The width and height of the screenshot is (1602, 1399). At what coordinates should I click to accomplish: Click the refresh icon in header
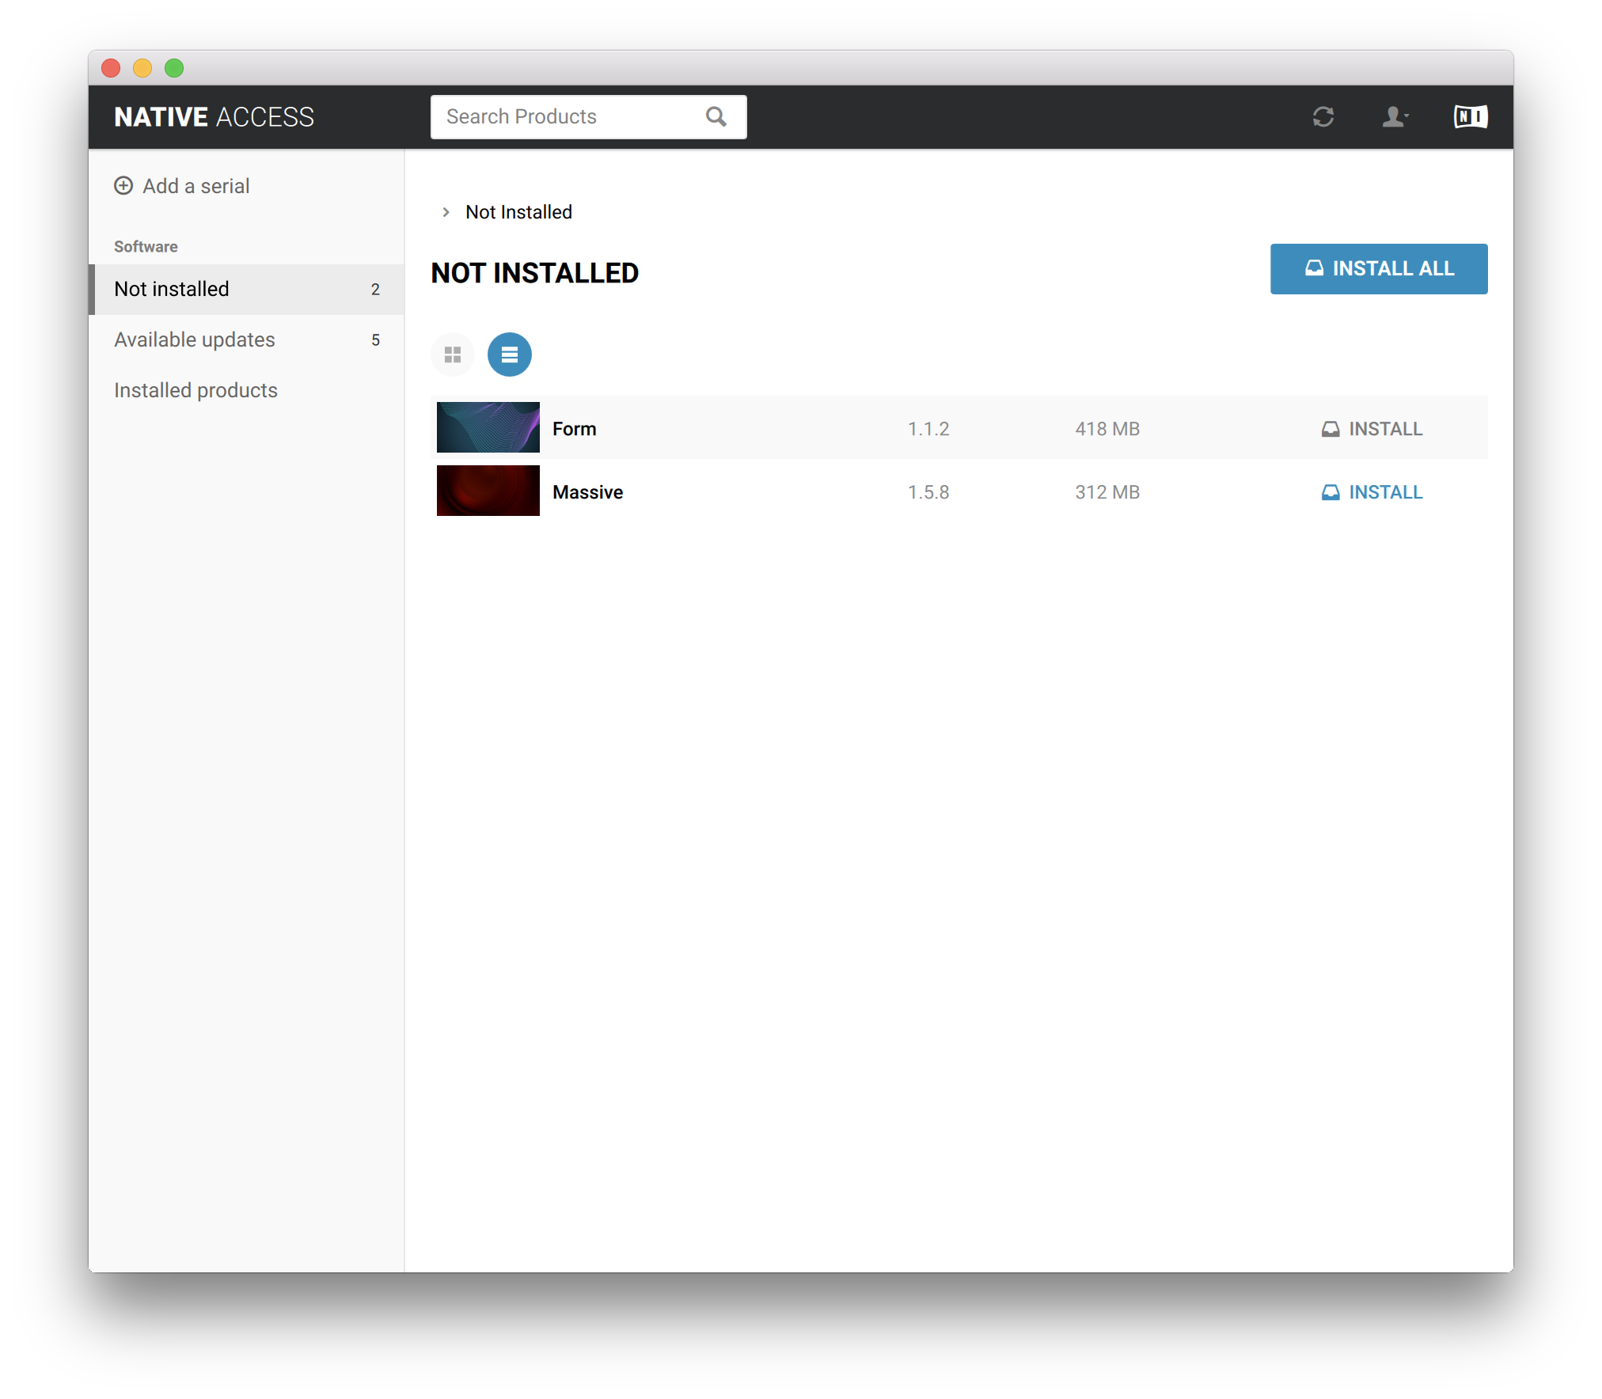1323,117
